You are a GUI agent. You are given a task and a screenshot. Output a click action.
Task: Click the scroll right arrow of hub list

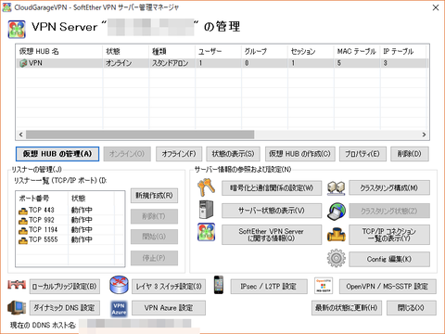[424, 135]
